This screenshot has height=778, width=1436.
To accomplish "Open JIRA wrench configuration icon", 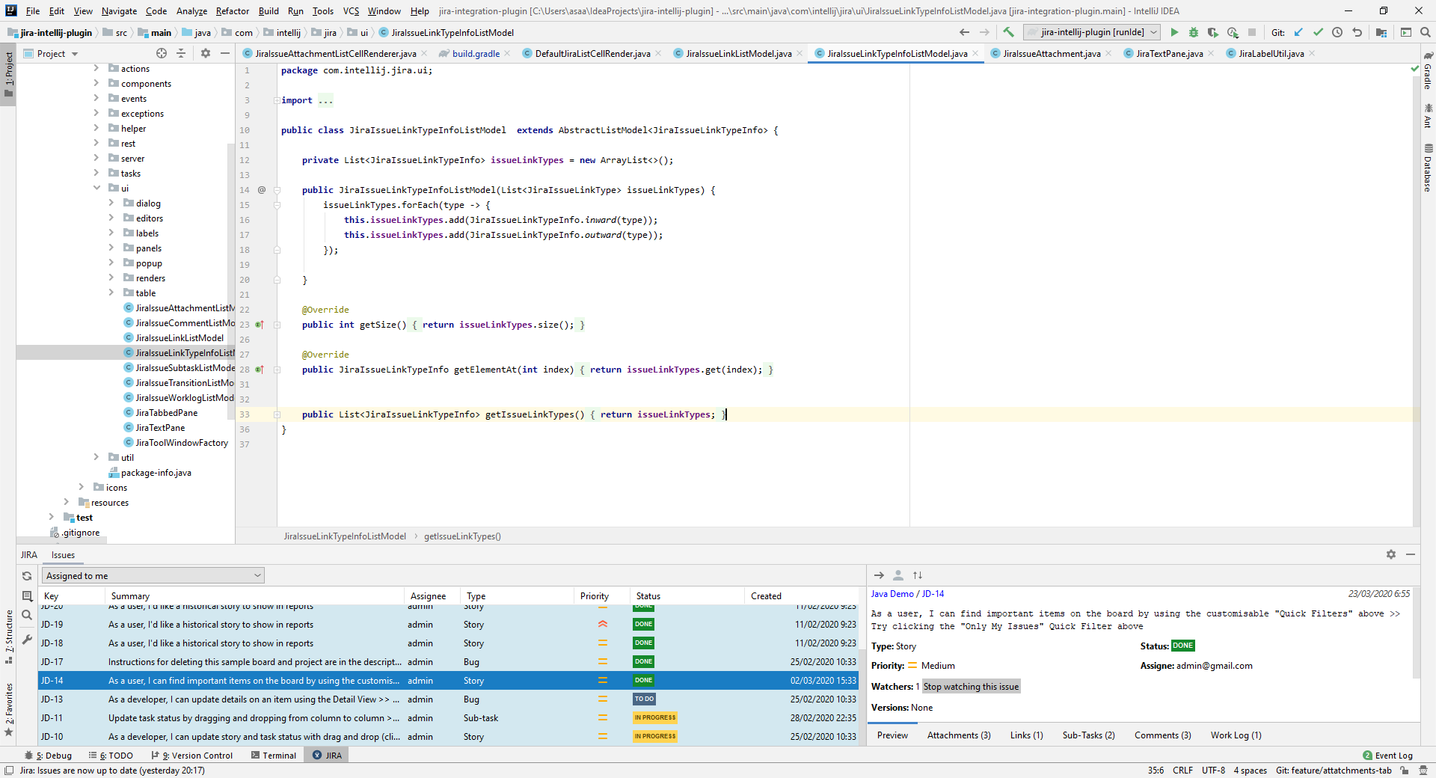I will pos(27,640).
